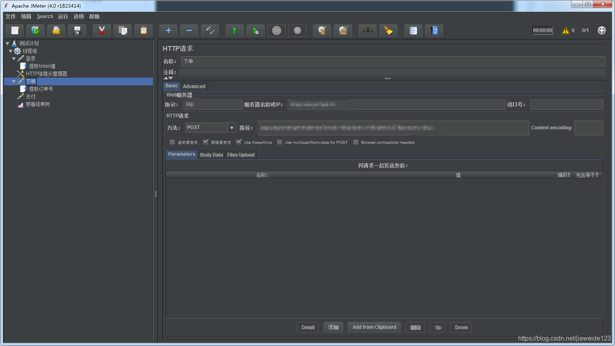Enable Browser-compatible headers checkbox
The height and width of the screenshot is (346, 615).
click(356, 142)
